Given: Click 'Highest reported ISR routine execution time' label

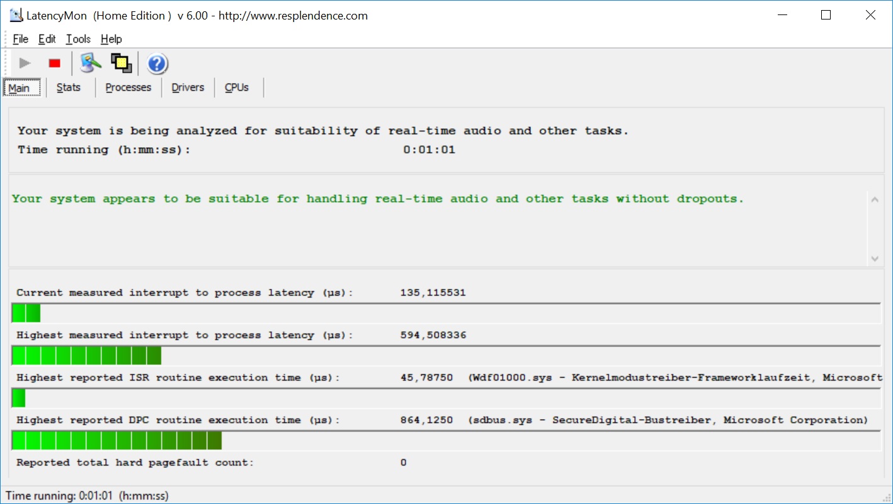Looking at the screenshot, I should (x=178, y=378).
